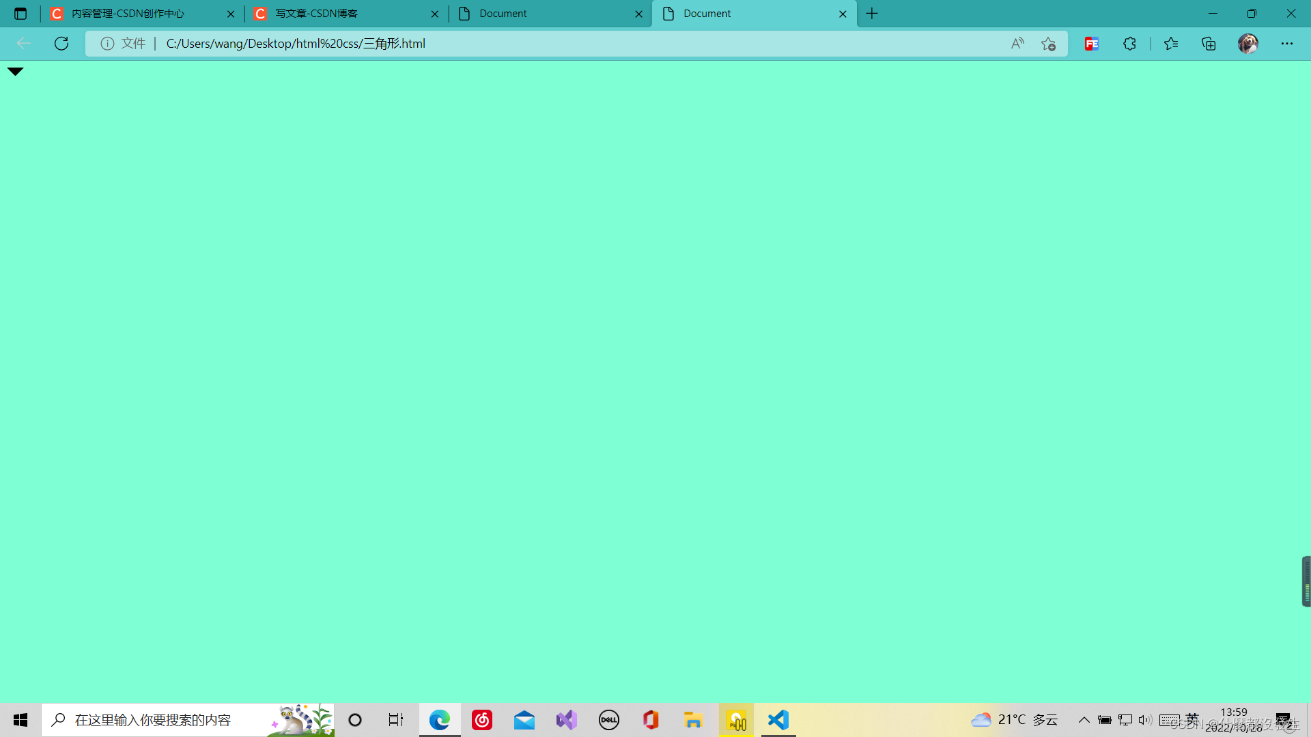The width and height of the screenshot is (1311, 737).
Task: Open File Explorer from taskbar
Action: click(693, 720)
